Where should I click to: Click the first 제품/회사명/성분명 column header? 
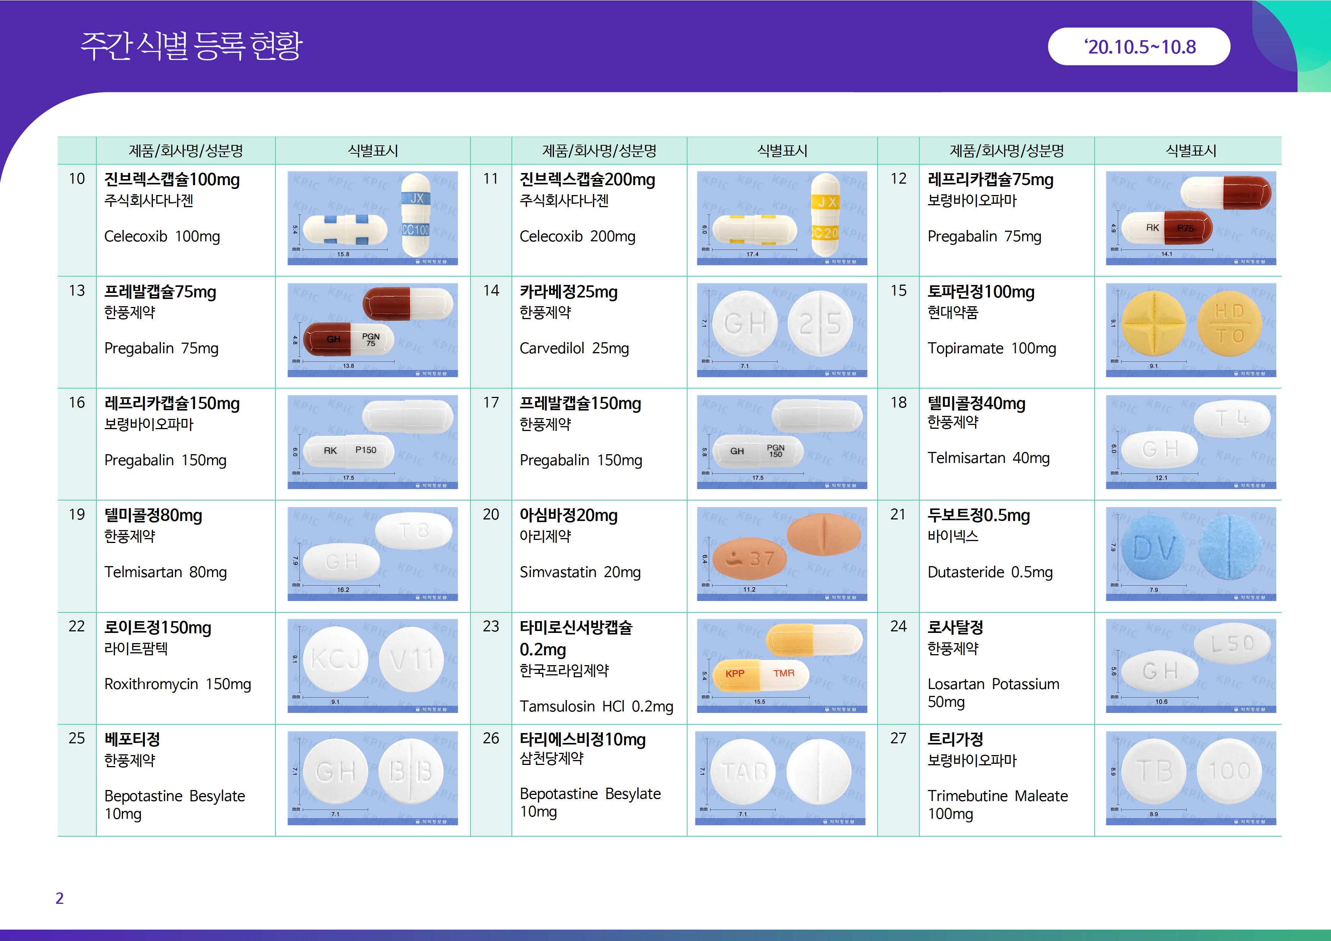[x=186, y=151]
